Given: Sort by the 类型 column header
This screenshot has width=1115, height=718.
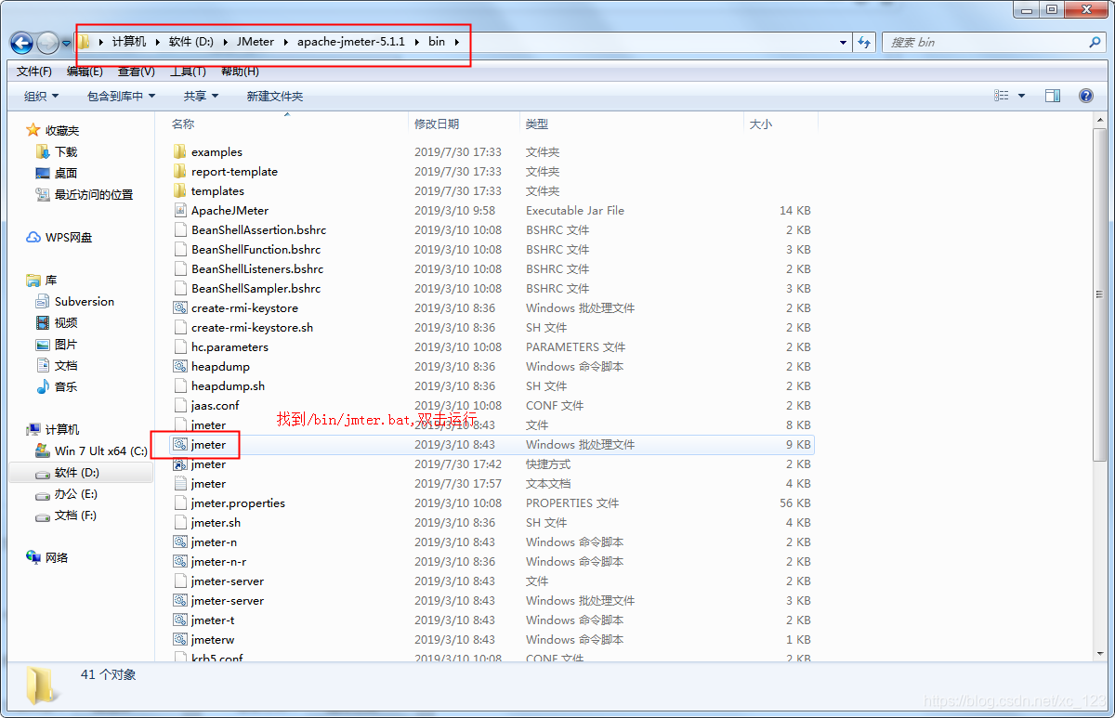Looking at the screenshot, I should [536, 124].
